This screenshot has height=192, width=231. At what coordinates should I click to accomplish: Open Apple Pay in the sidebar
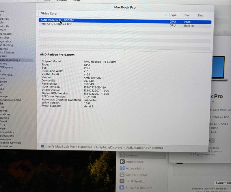tap(5, 19)
